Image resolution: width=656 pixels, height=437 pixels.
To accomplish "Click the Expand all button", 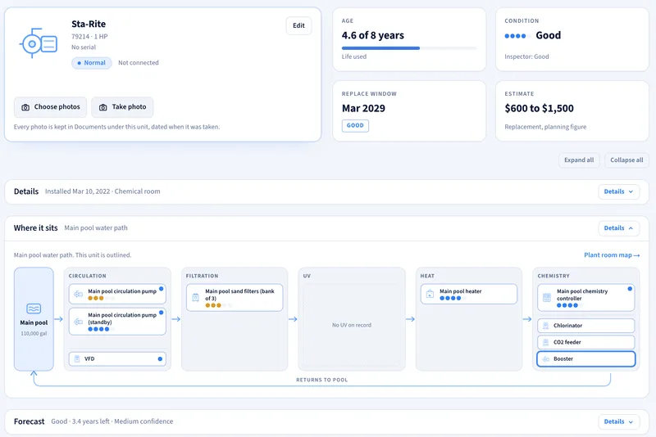I will click(x=579, y=160).
